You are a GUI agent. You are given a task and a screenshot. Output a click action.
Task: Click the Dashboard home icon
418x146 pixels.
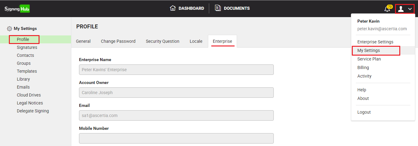173,8
